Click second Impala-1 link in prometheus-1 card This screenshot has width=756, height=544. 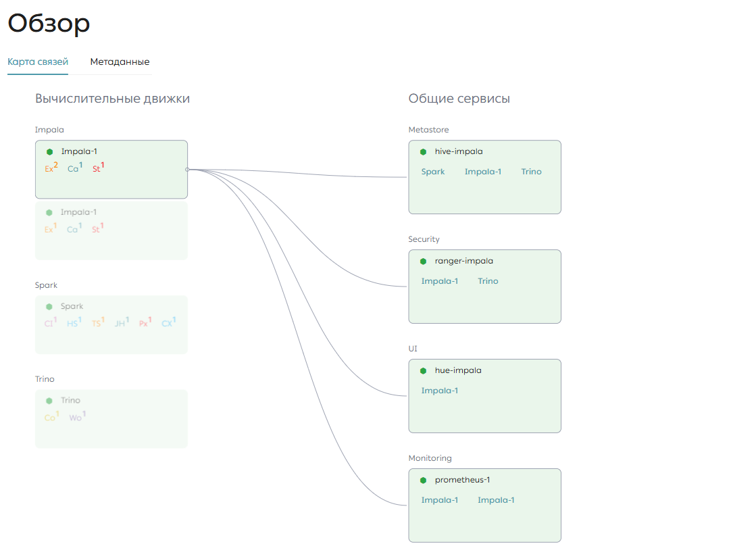tap(496, 500)
